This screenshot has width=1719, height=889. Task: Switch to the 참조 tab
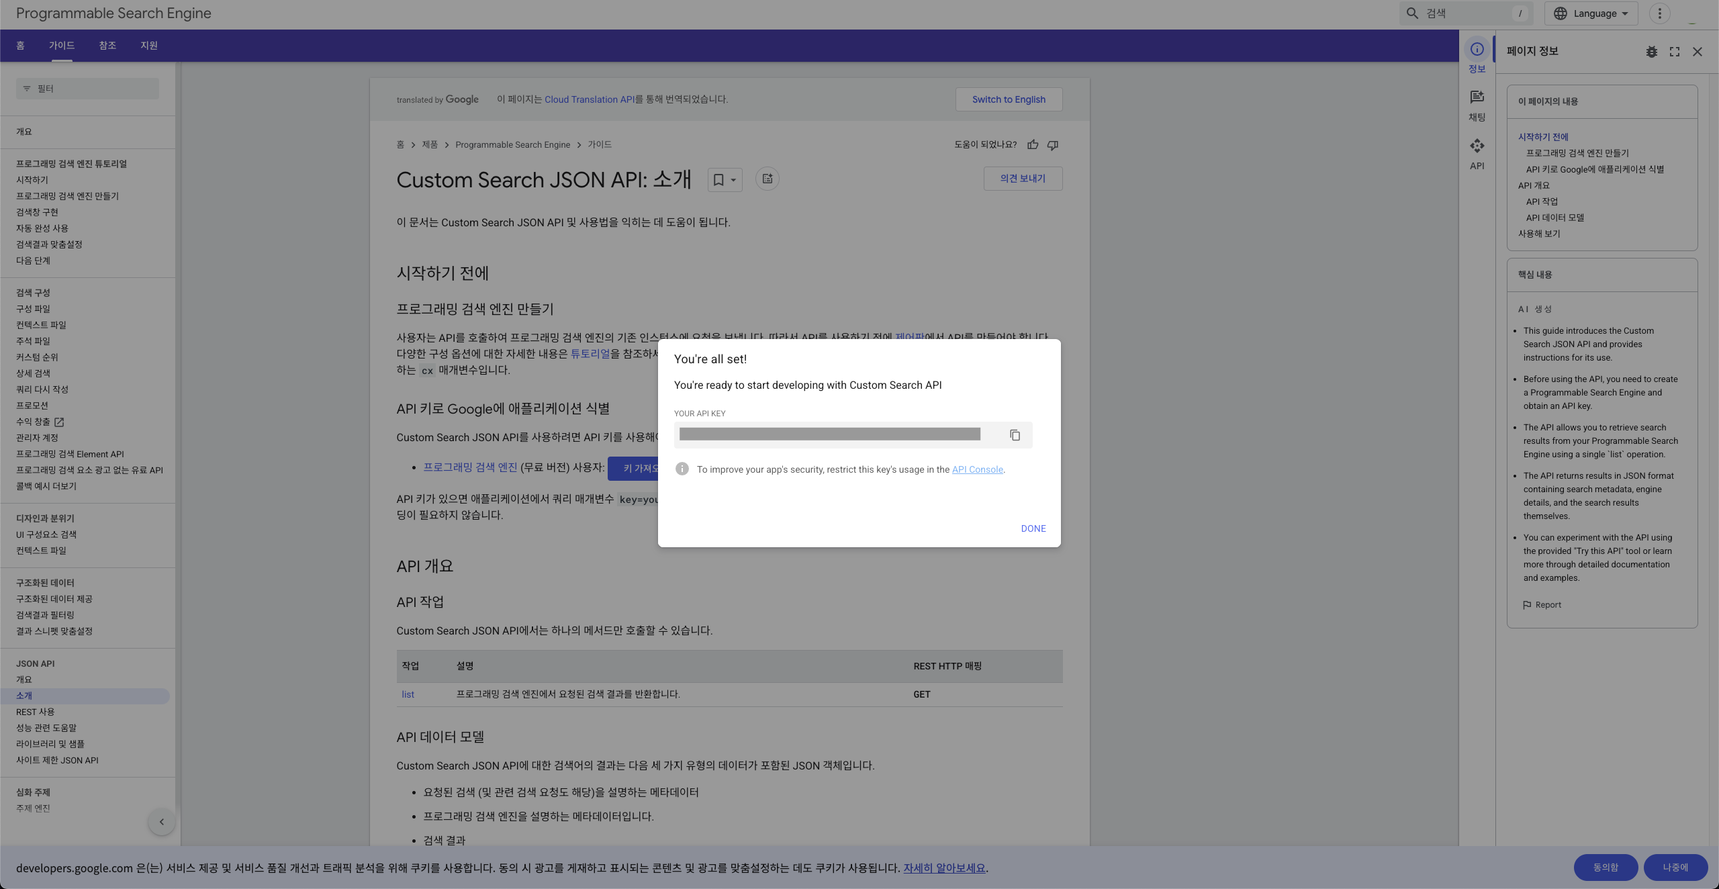[107, 46]
